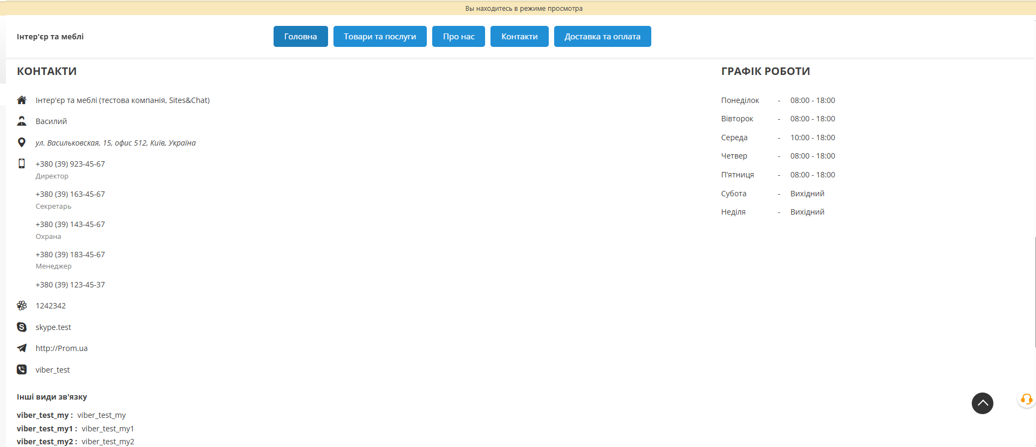1036x447 pixels.
Task: Open Доставка та оплата page
Action: tap(602, 37)
